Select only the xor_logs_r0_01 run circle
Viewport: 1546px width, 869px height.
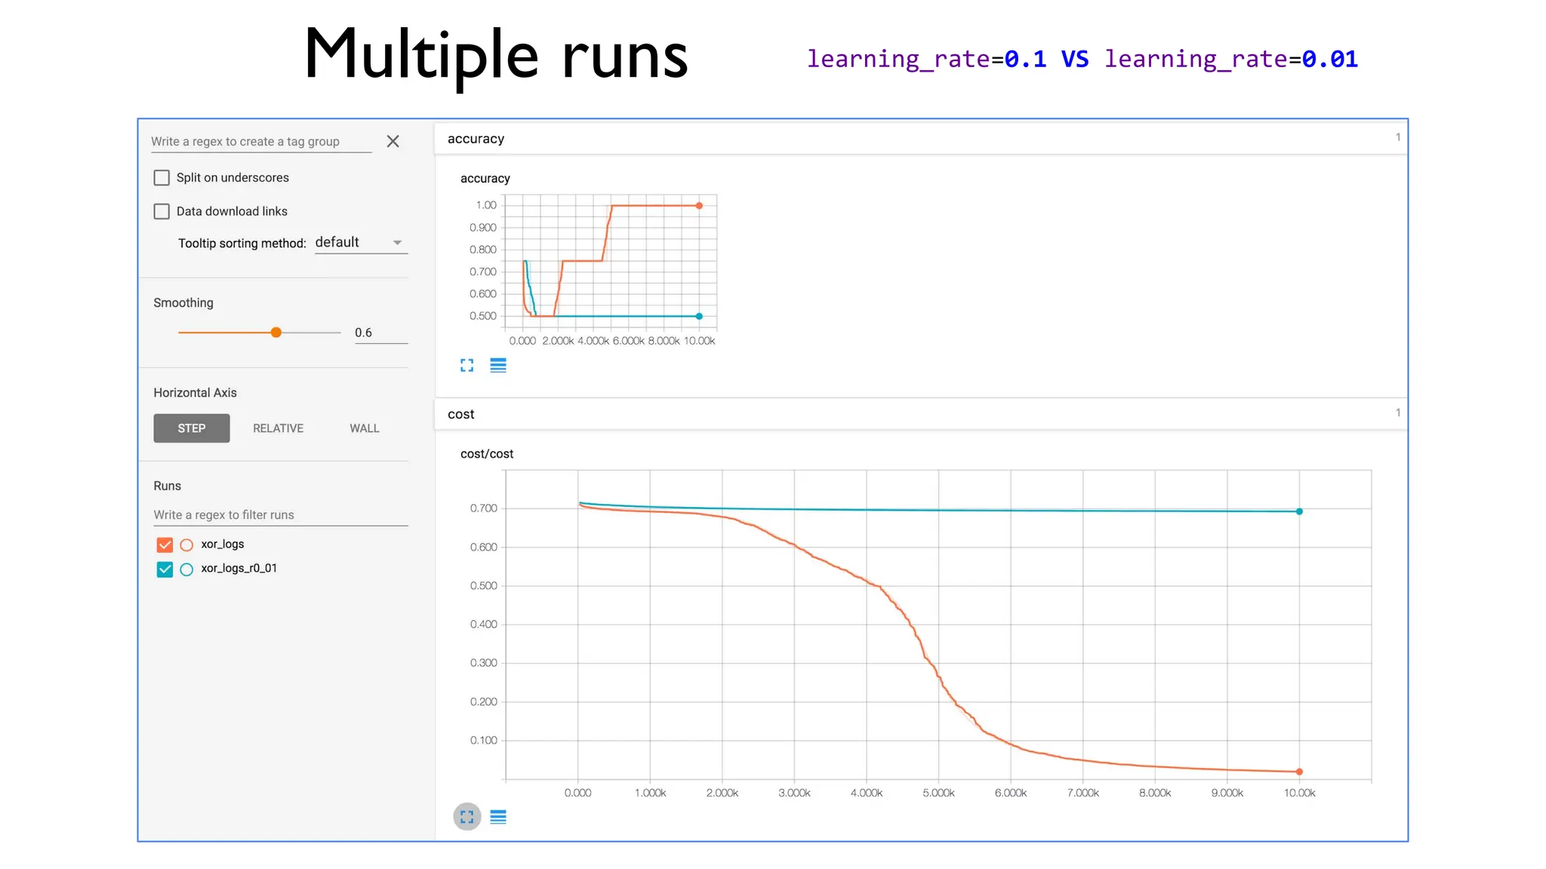pyautogui.click(x=186, y=570)
